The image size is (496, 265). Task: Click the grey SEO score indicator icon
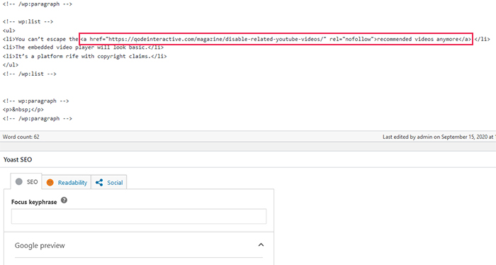click(x=19, y=182)
